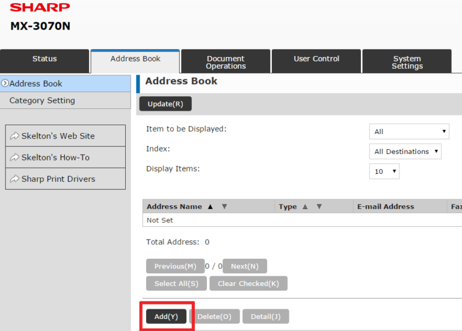Open Sharp Print Drivers link

(x=66, y=179)
